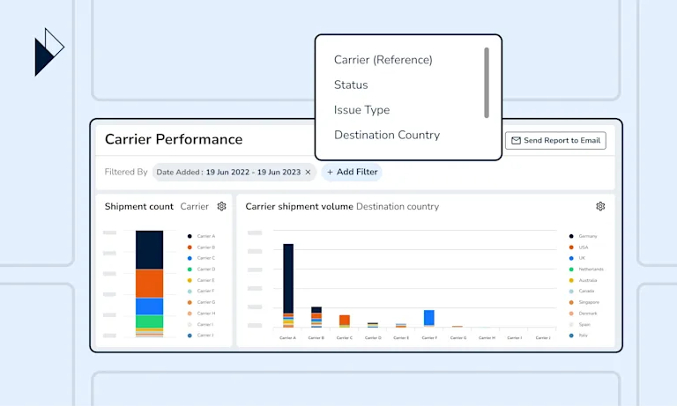Choose Carrier (Reference) from the filter list
The height and width of the screenshot is (406, 677).
pyautogui.click(x=383, y=60)
